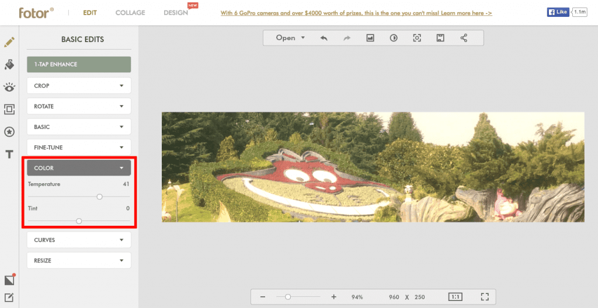Click the Tint value 0

click(128, 208)
